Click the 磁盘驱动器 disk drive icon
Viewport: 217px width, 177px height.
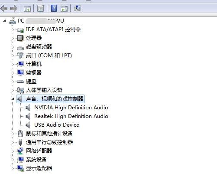click(20, 48)
